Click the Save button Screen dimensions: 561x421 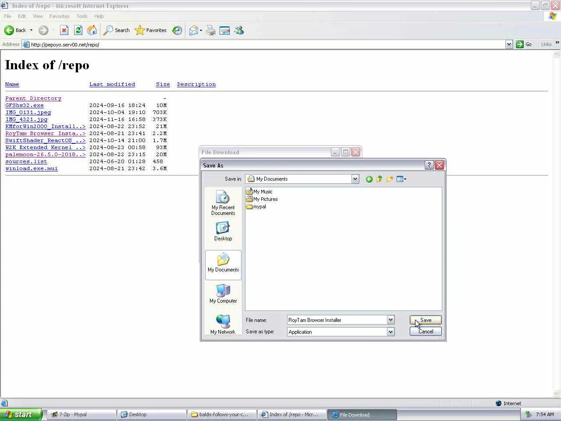(426, 320)
